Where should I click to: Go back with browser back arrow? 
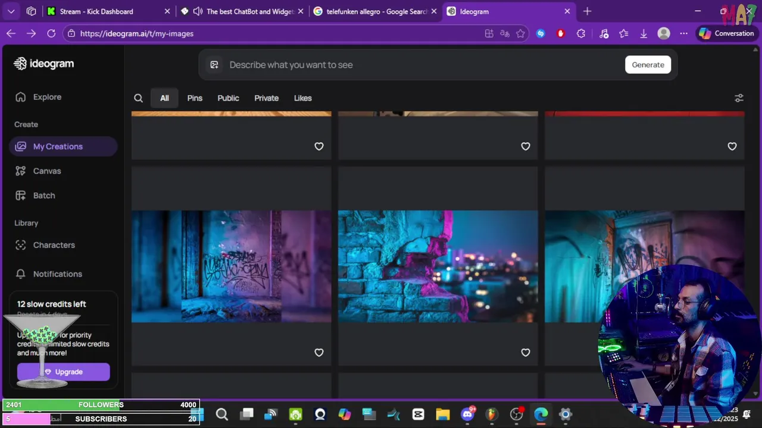11,34
